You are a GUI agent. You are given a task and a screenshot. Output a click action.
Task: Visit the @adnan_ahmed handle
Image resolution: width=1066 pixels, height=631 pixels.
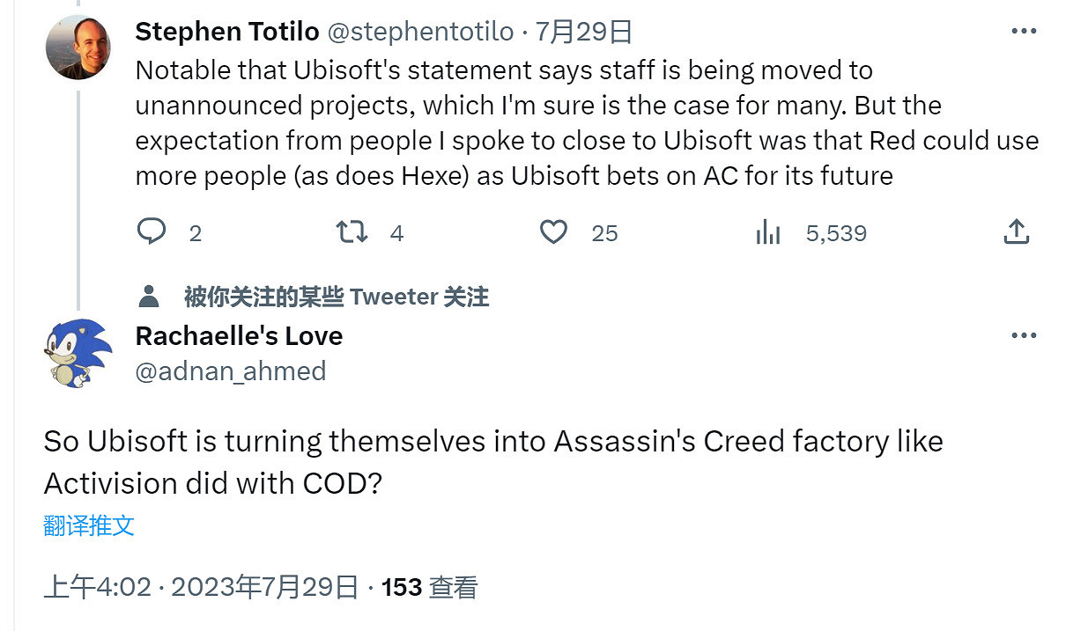(231, 371)
